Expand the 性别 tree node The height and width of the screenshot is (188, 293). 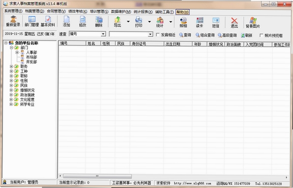click(x=11, y=81)
